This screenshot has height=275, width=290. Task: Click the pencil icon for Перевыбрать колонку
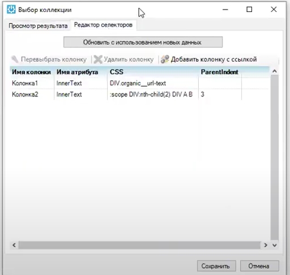(15, 59)
